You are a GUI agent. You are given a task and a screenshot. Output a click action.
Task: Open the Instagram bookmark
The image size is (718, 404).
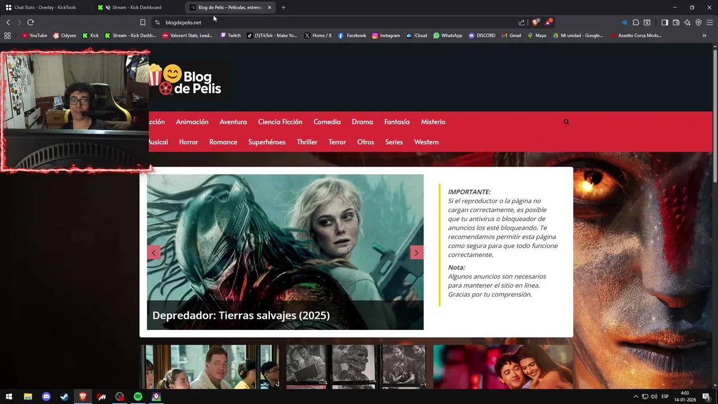386,35
